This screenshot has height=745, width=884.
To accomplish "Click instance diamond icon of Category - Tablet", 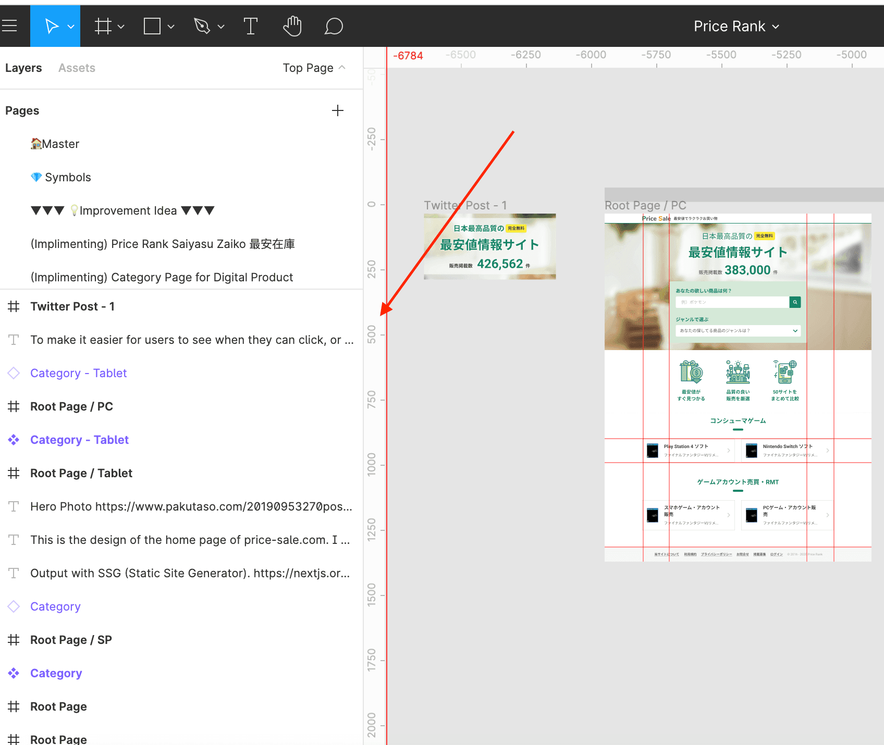I will 14,373.
